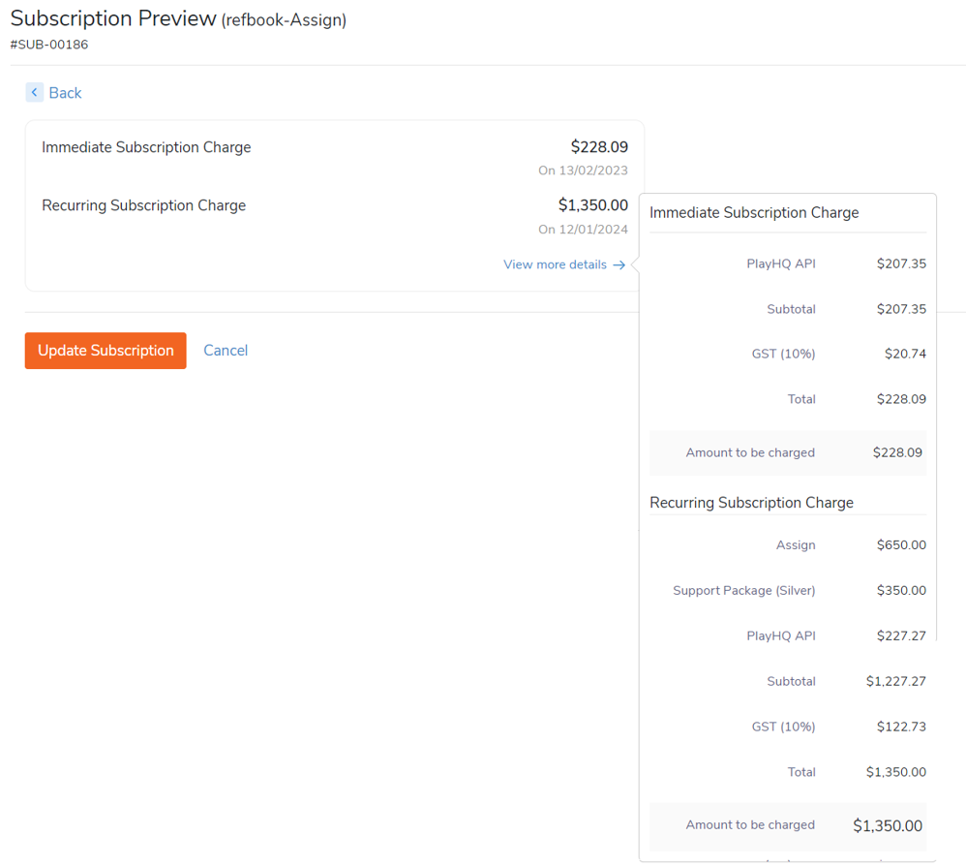The height and width of the screenshot is (867, 966).
Task: Select the Assign line item label
Action: point(795,545)
